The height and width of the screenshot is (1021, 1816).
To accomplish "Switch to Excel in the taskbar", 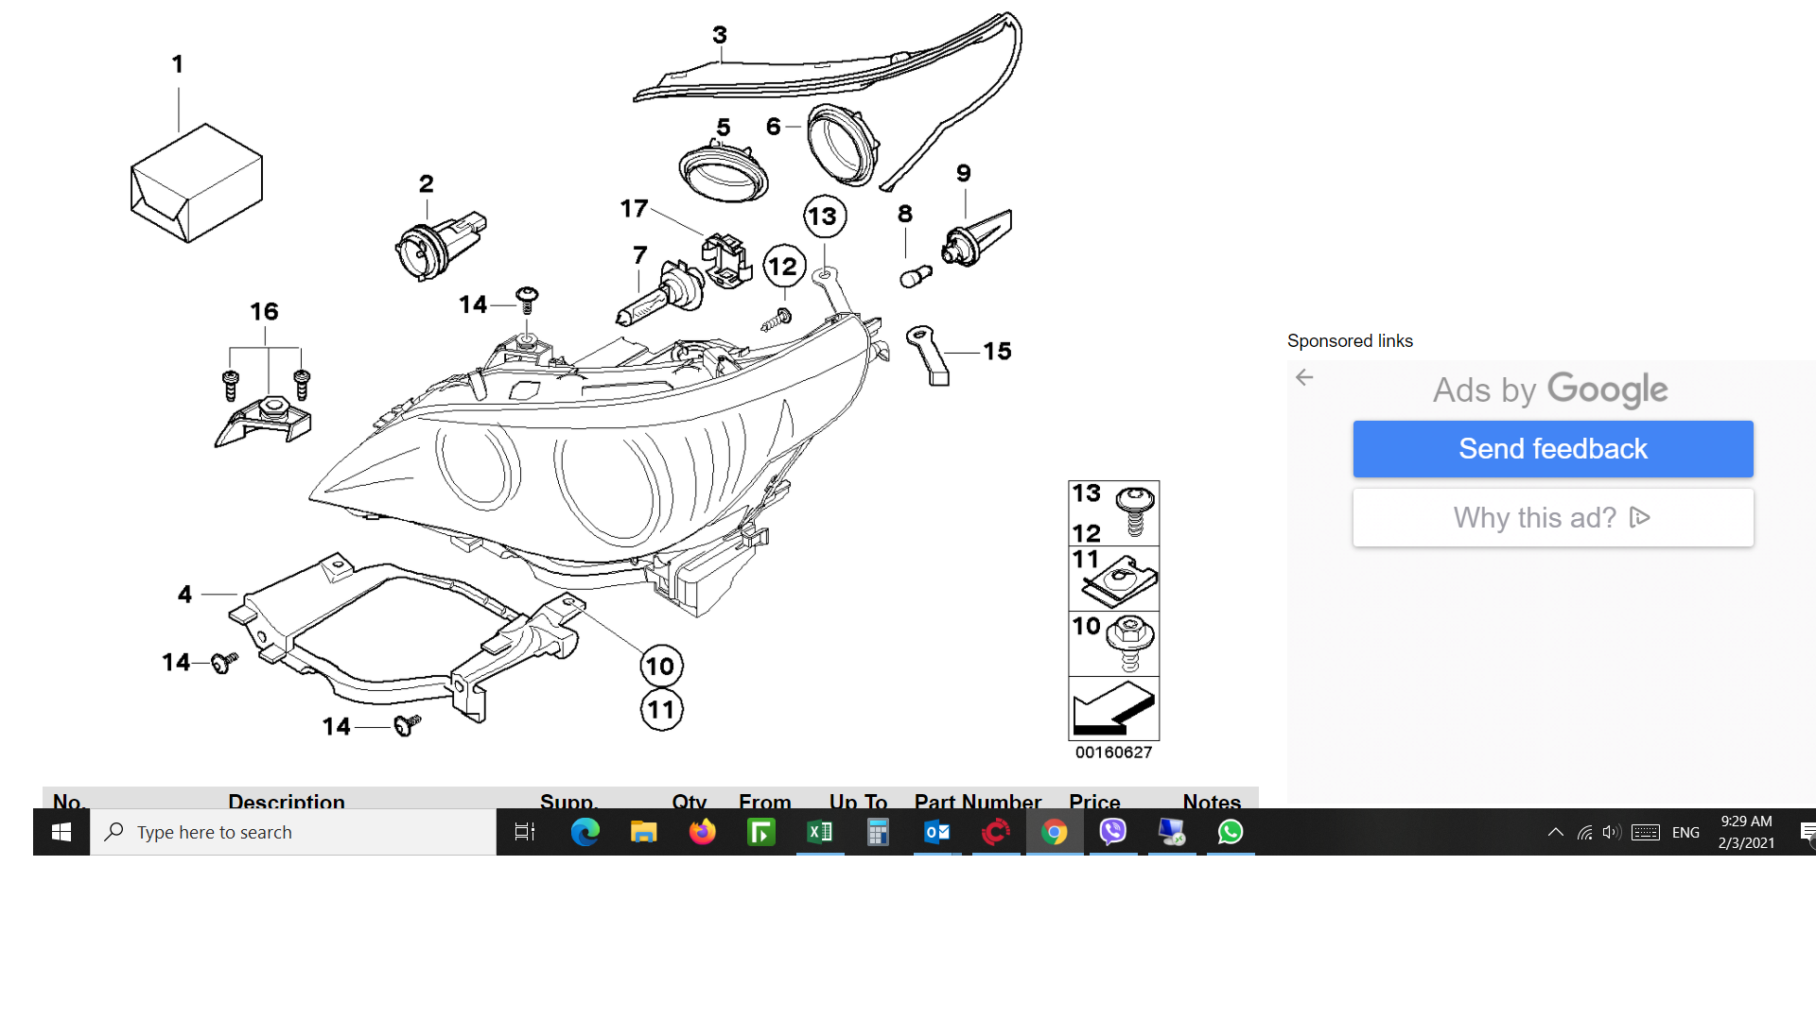I will pos(819,832).
